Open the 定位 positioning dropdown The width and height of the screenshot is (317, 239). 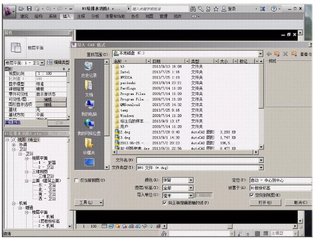[281, 180]
